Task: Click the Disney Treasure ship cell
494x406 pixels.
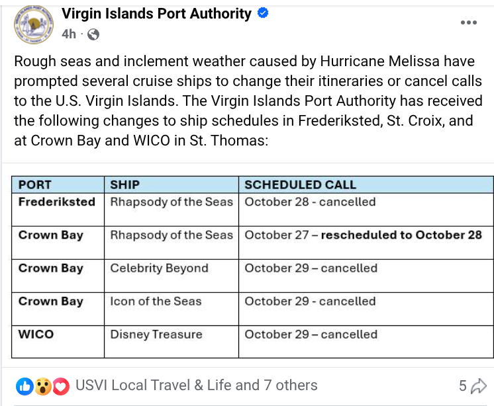Action: (156, 334)
